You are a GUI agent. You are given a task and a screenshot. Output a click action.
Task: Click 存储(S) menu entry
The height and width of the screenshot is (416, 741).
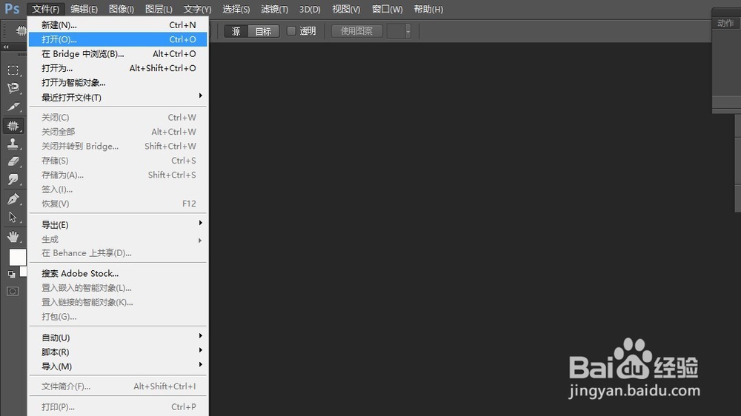pos(118,161)
